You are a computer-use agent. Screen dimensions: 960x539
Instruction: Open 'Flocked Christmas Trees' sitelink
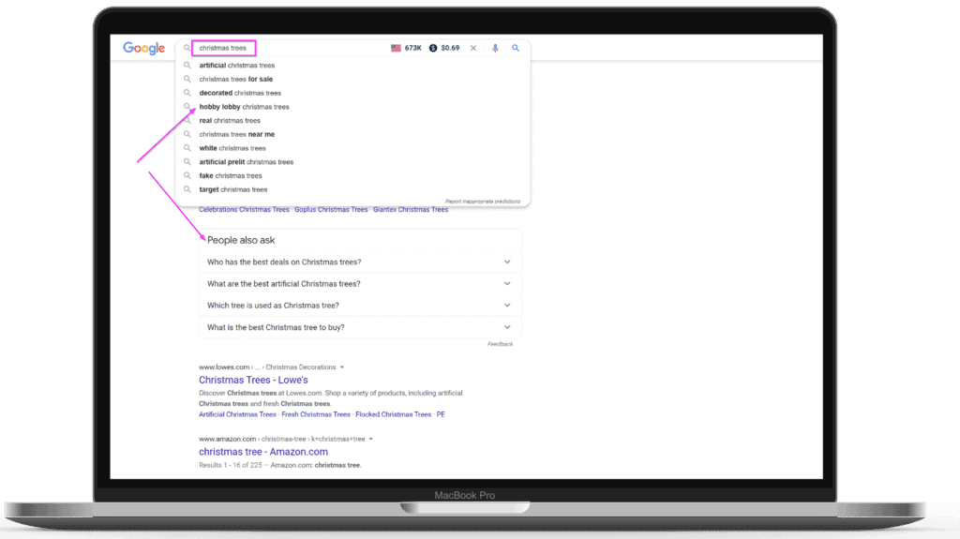[393, 414]
